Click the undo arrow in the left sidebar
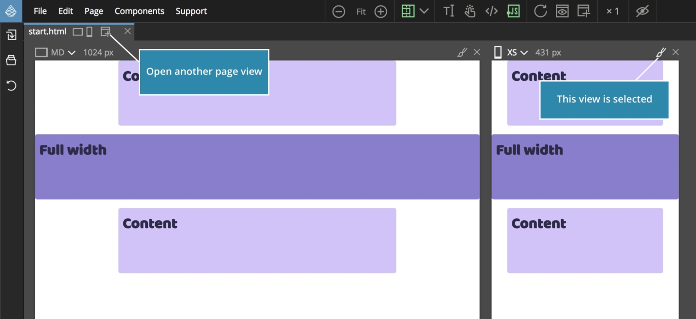Image resolution: width=696 pixels, height=319 pixels. 12,86
